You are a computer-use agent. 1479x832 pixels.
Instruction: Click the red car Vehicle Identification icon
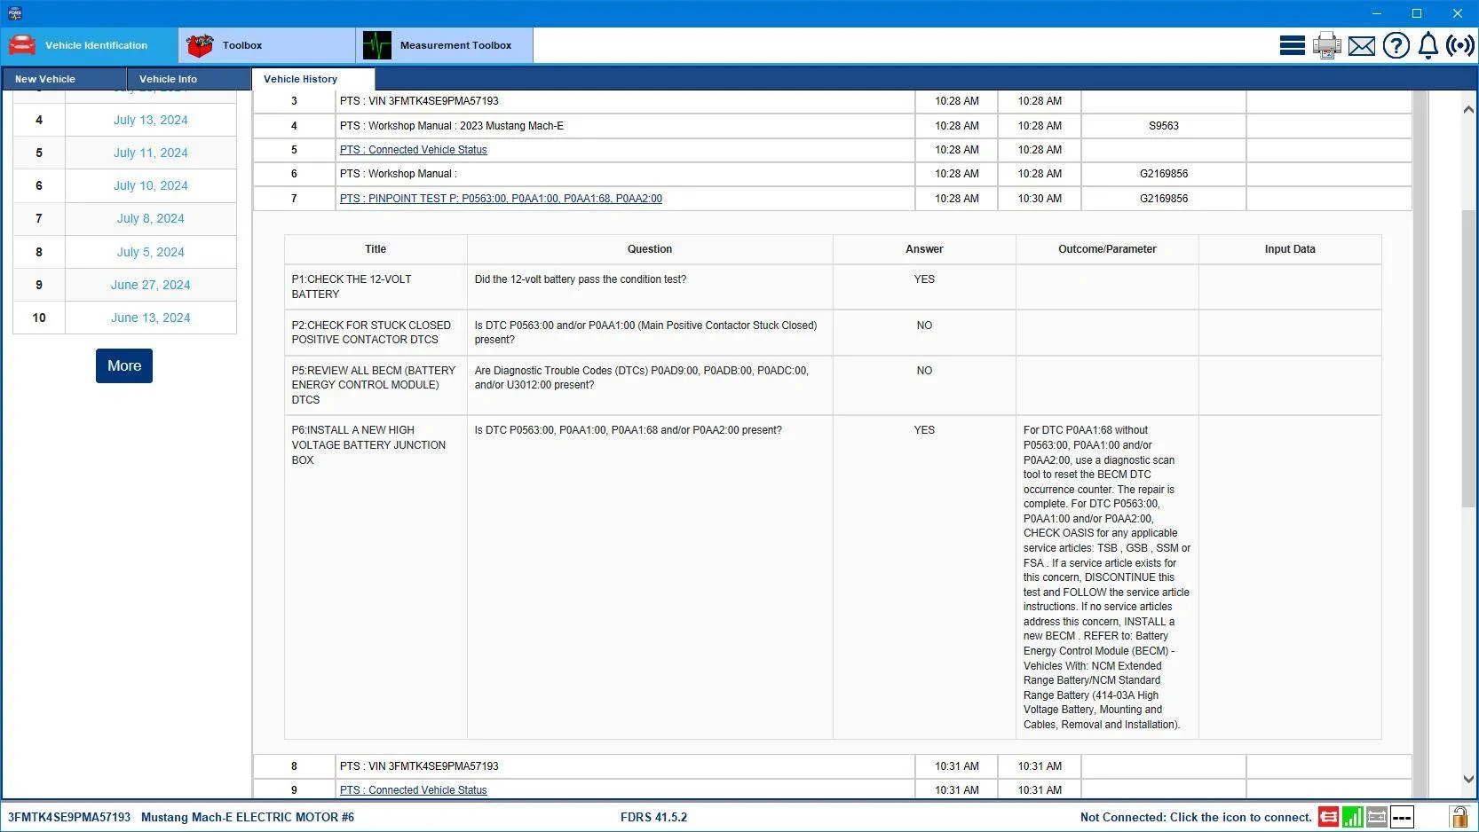22,45
